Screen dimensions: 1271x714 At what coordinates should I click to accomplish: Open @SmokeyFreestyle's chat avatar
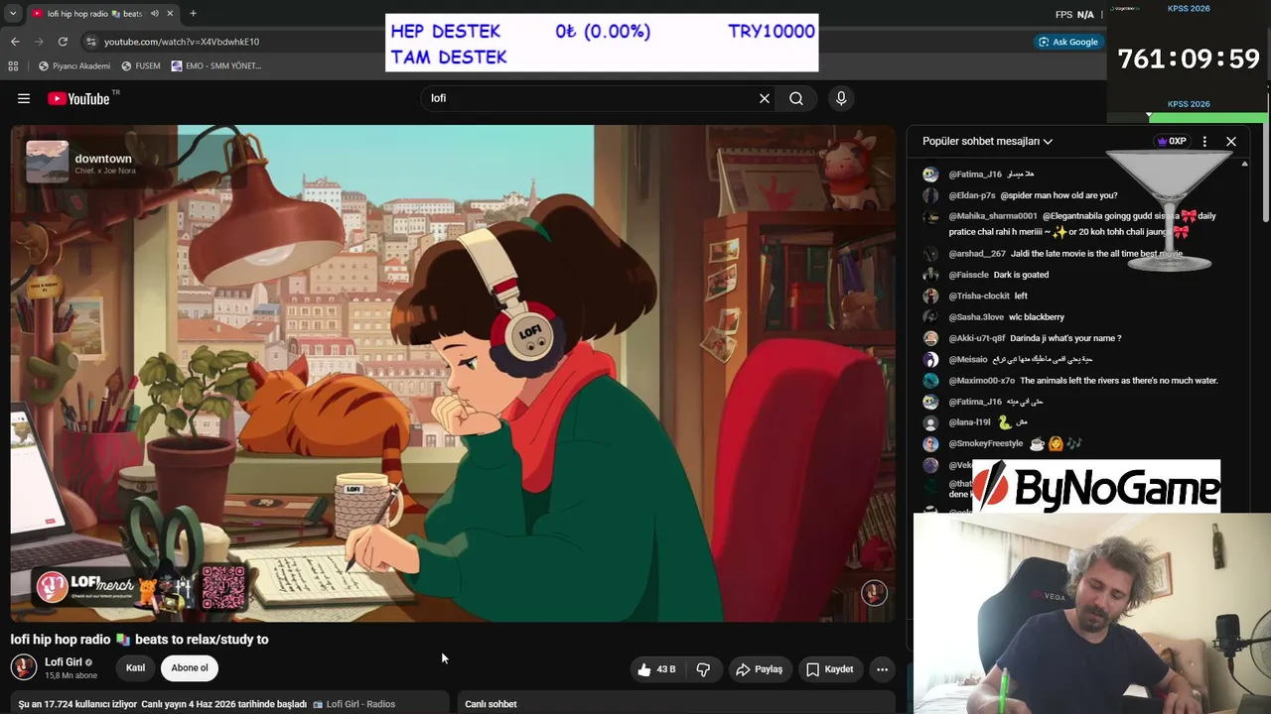[x=930, y=443]
